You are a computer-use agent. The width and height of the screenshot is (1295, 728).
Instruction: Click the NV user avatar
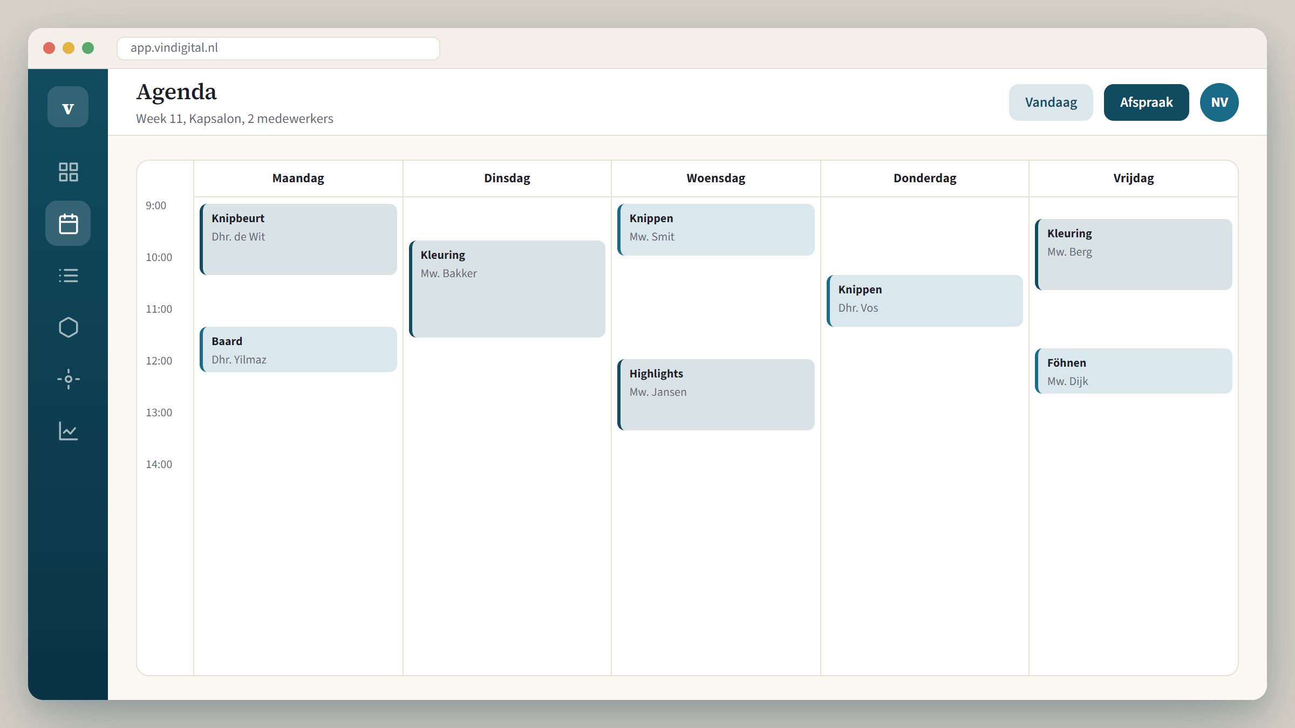point(1219,102)
